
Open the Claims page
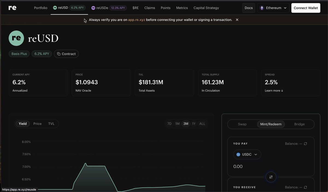150,8
